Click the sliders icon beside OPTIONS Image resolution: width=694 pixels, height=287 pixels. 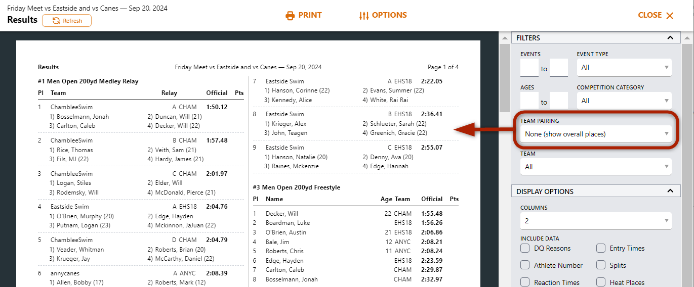363,16
